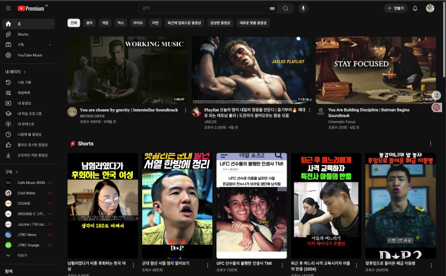Open 오프라인 저장 동영상 downloads
446x276 pixels.
(x=32, y=155)
